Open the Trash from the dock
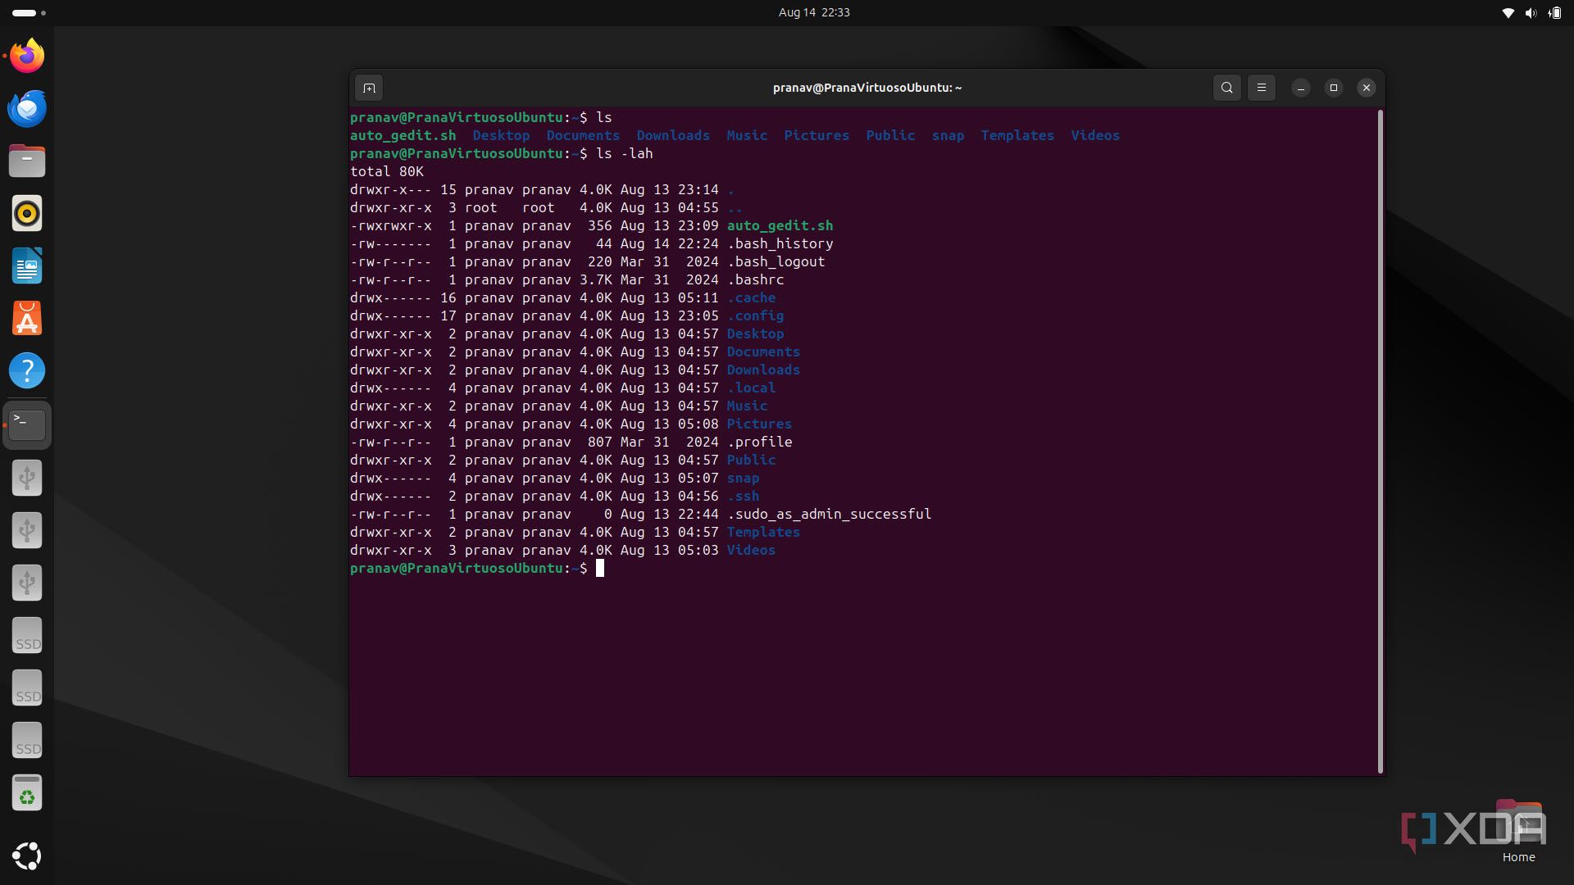Image resolution: width=1574 pixels, height=885 pixels. pos(27,793)
